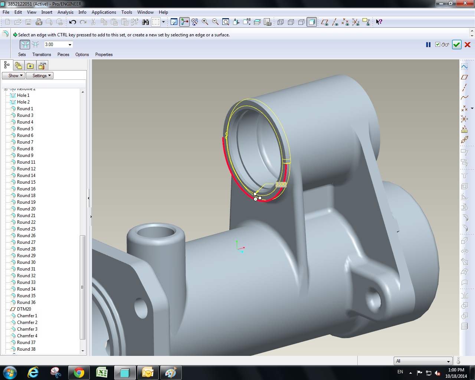The height and width of the screenshot is (380, 475).
Task: Select the Folder Browser navigator tab
Action: click(18, 66)
